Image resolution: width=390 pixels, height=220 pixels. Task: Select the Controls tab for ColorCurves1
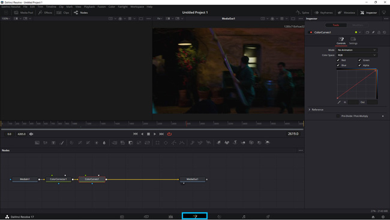pos(341,41)
